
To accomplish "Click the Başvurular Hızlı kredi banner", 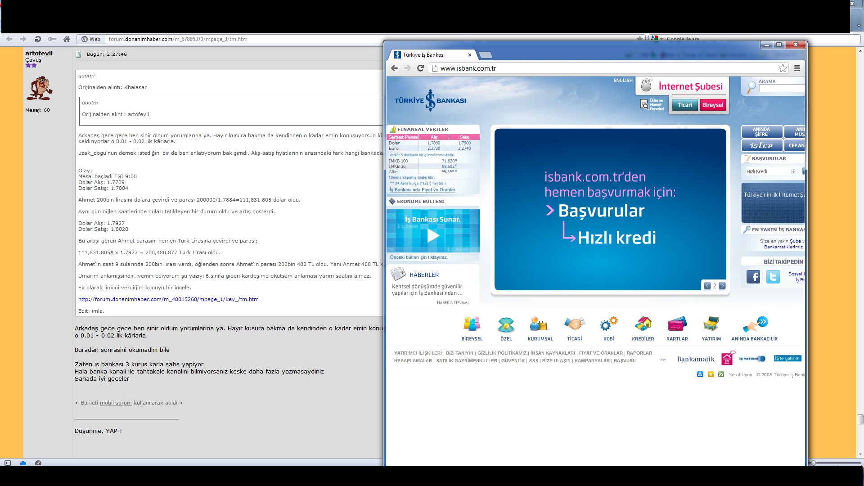I will coord(610,210).
